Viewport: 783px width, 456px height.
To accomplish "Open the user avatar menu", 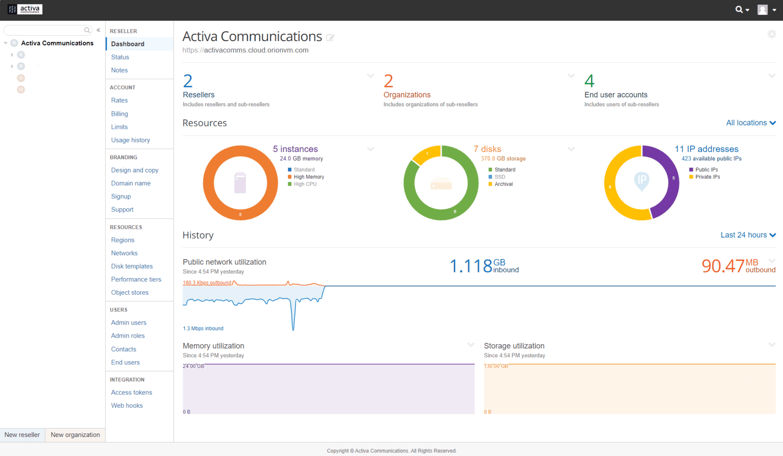I will point(766,10).
